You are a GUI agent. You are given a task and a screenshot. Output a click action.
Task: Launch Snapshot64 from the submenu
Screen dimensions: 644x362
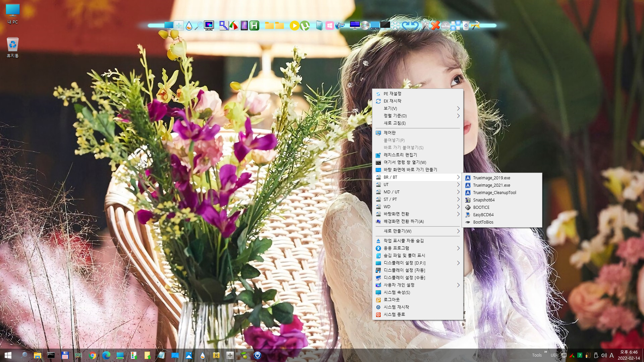[502, 200]
